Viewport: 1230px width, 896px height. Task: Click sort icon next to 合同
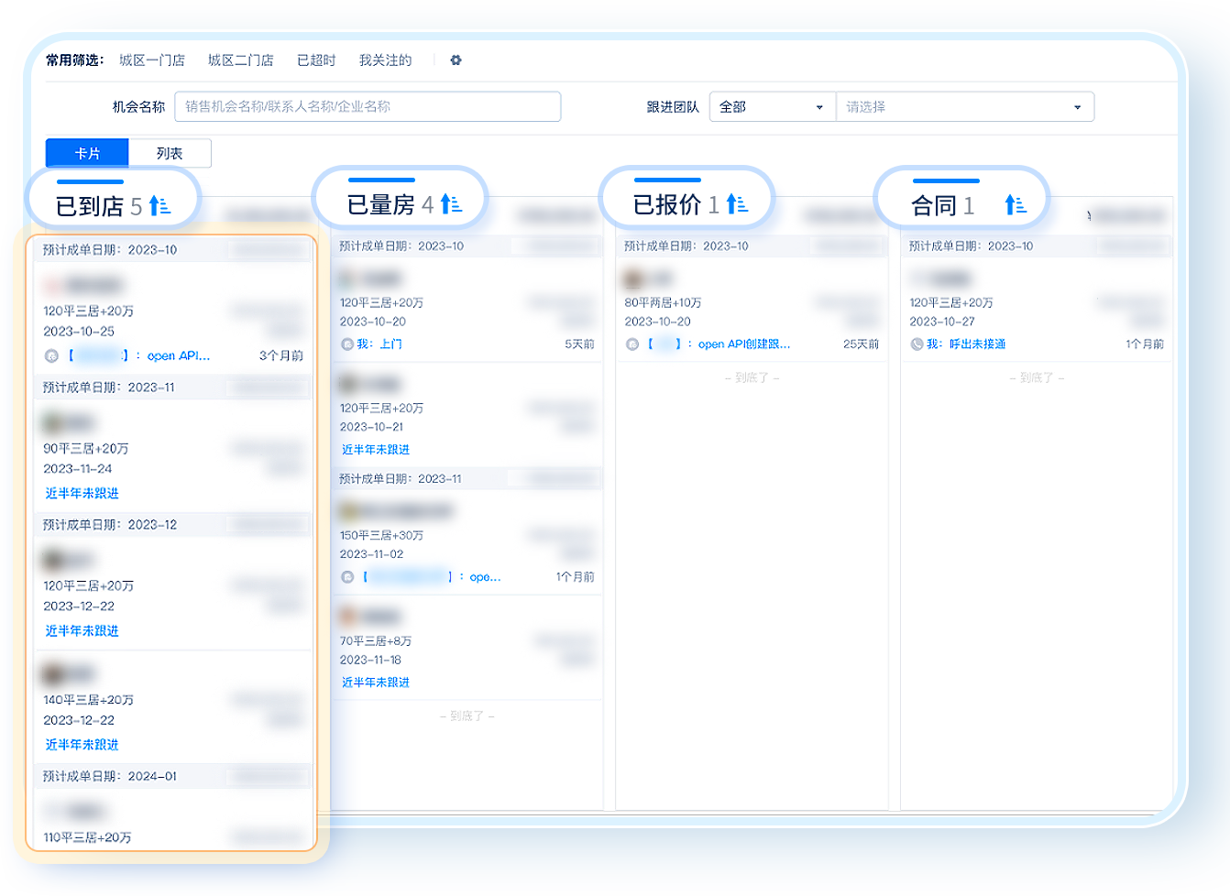1015,205
